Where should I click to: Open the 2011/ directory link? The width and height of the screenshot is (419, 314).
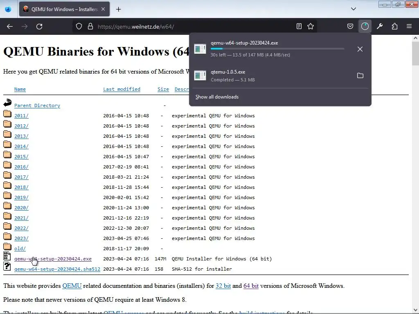(x=21, y=116)
